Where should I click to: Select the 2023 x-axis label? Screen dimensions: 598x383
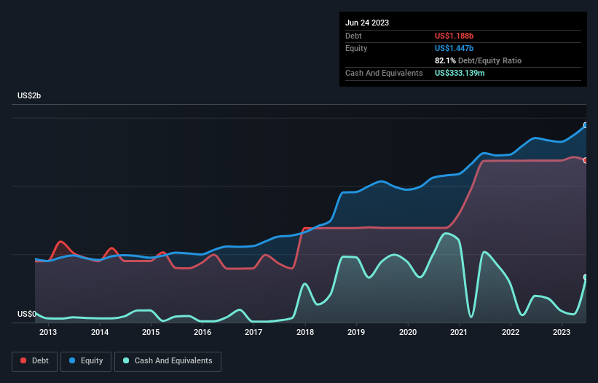point(562,333)
